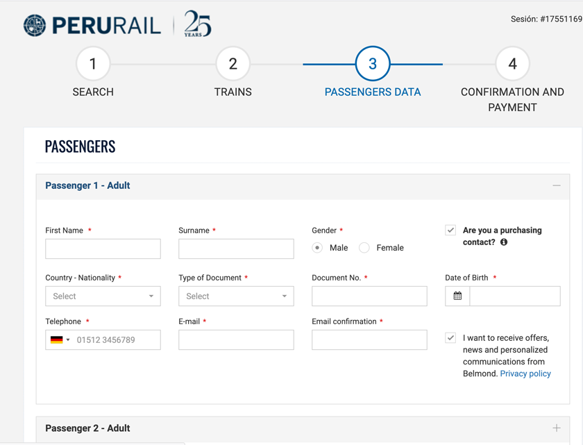The image size is (583, 445).
Task: Open the Date of Birth calendar icon
Action: 457,296
